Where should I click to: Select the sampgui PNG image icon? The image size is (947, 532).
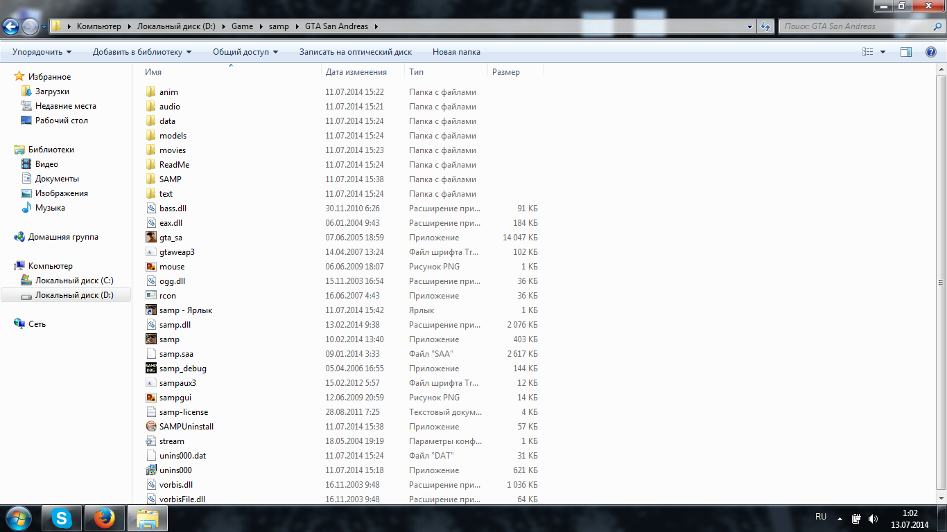(151, 398)
